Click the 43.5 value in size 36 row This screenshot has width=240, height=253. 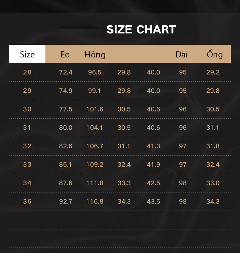(x=154, y=201)
